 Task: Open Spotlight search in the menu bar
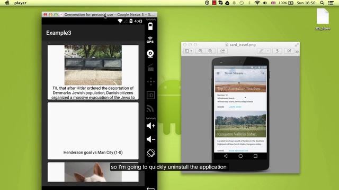click(x=322, y=3)
